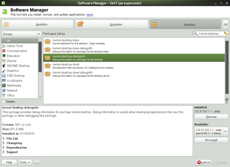
Task: Select the Office group label
Action: click(x=10, y=95)
